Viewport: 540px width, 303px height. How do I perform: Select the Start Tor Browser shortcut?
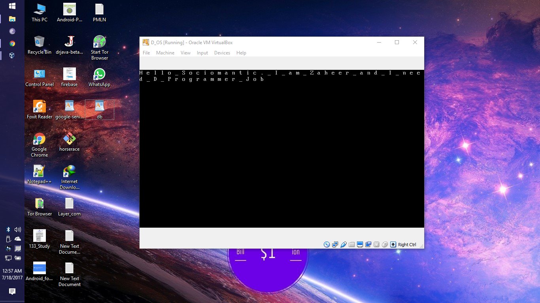tap(100, 48)
